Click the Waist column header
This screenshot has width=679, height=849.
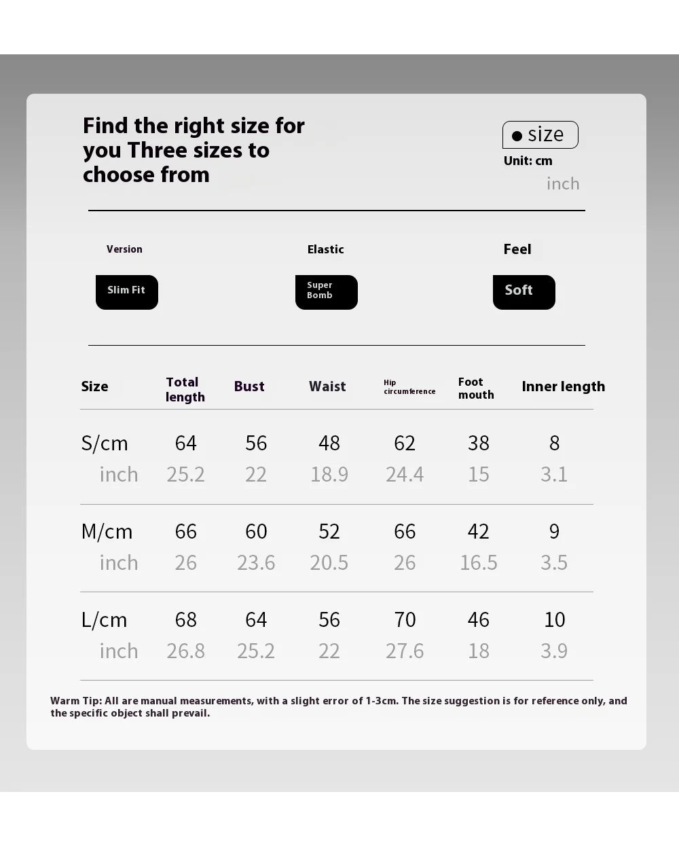[327, 386]
